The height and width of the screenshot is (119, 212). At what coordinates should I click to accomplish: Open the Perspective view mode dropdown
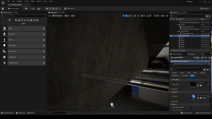(x=57, y=16)
